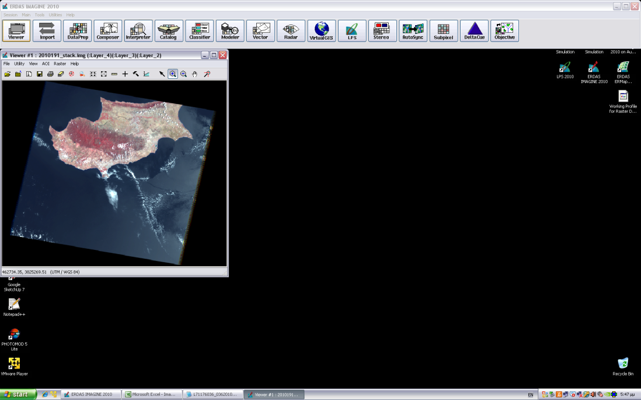Screen dimensions: 641x400
Task: Click the EN language indicator in taskbar
Action: point(531,395)
